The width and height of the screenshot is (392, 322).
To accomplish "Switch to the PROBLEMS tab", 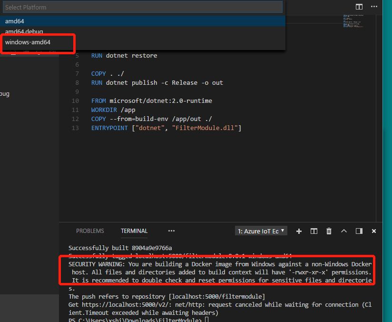I will click(x=90, y=231).
